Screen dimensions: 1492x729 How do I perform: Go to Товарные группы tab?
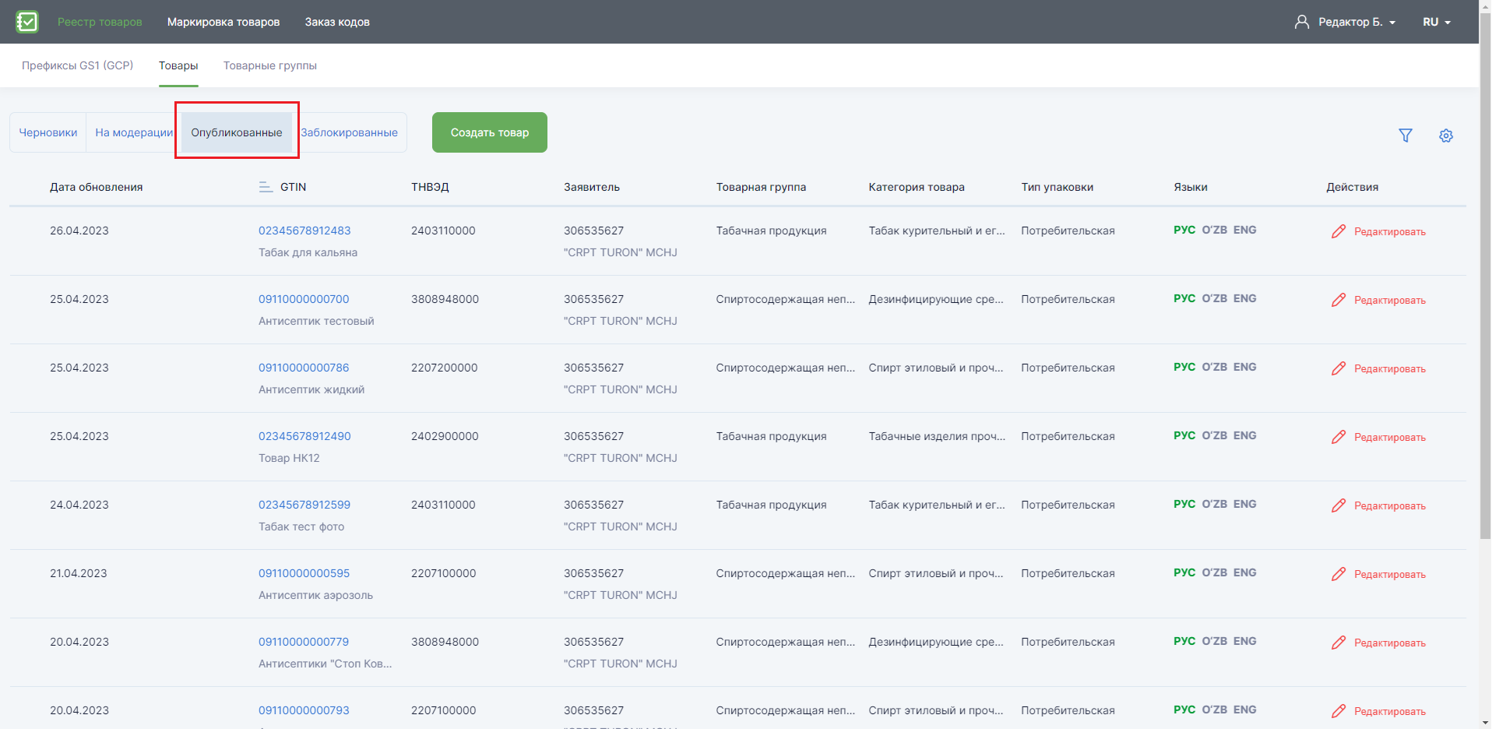270,65
